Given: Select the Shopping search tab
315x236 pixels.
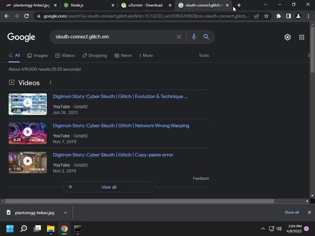Looking at the screenshot, I should click(x=95, y=55).
